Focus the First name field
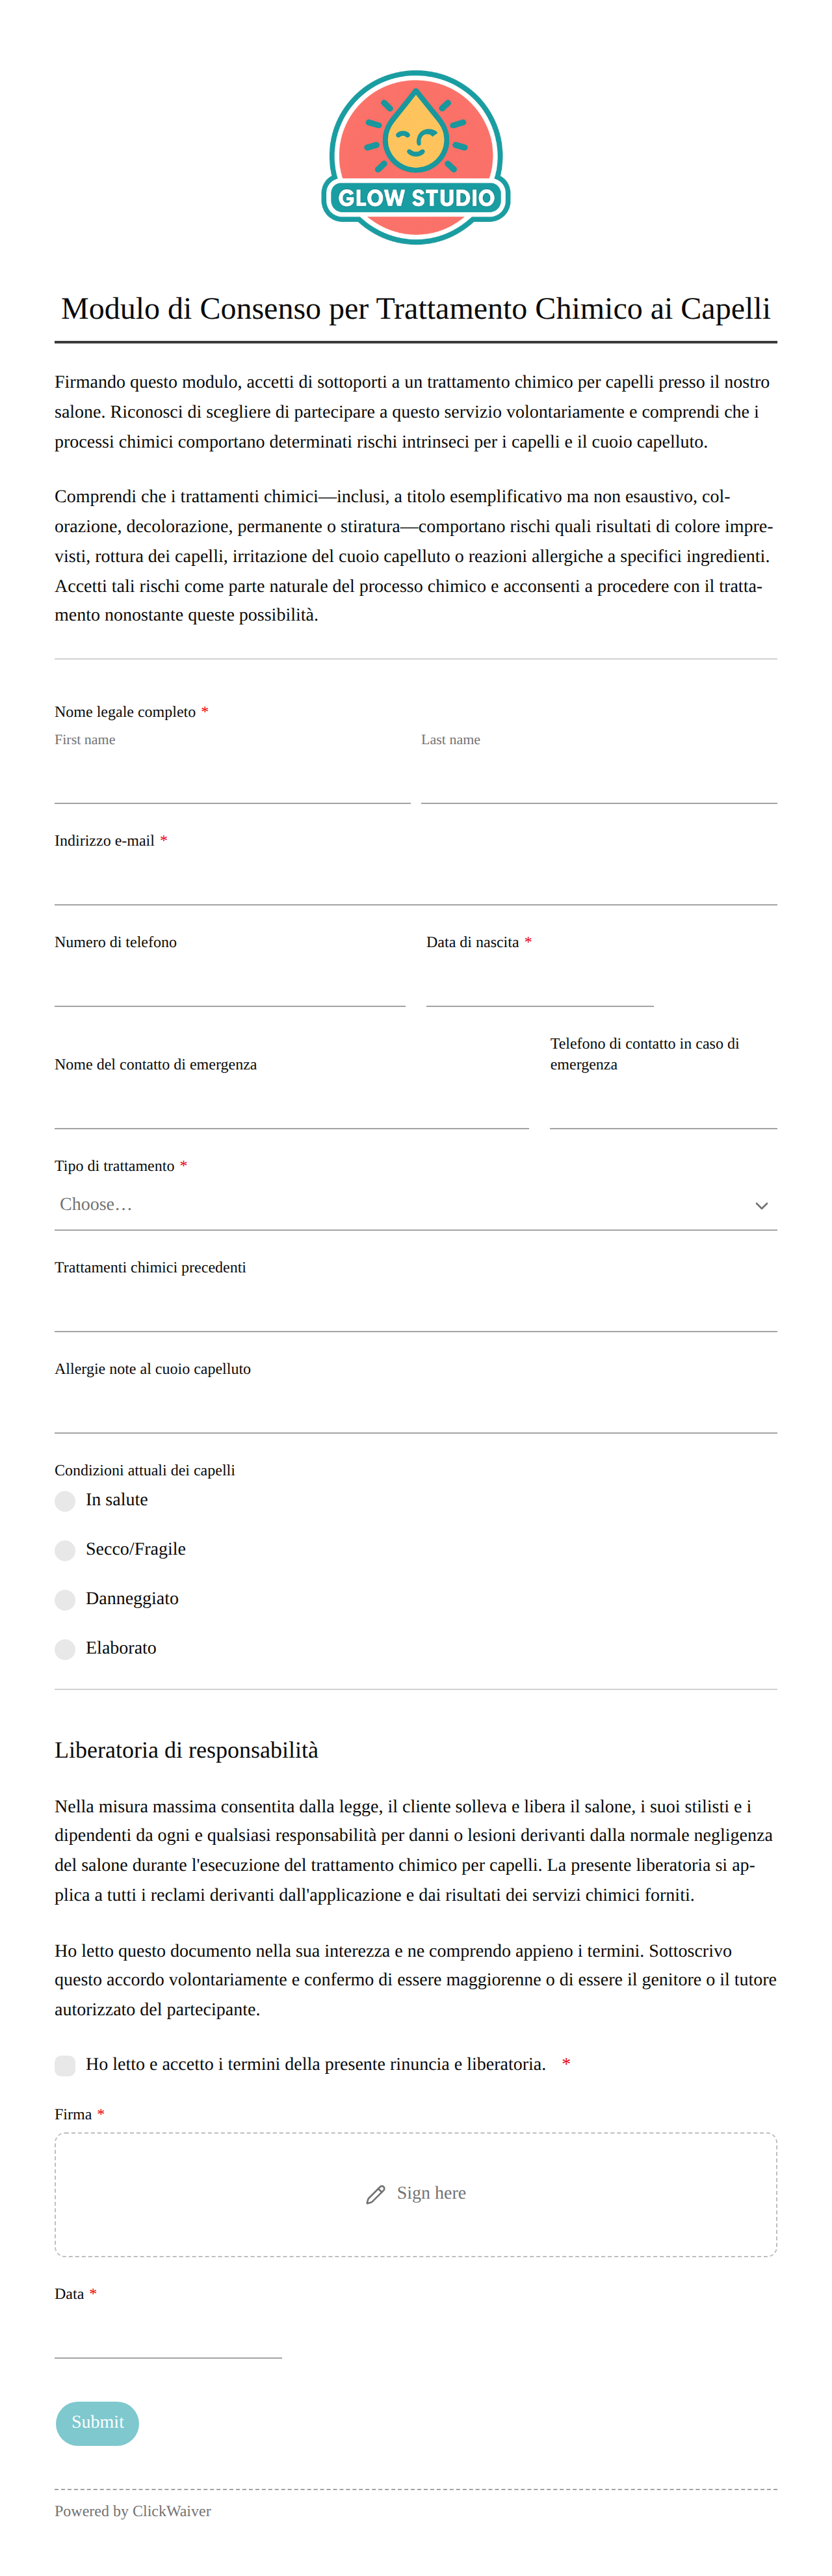832x2576 pixels. pos(233,778)
